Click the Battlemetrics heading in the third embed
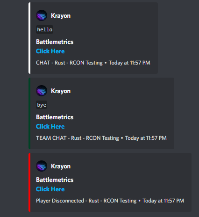The image size is (199, 217). [x=55, y=180]
